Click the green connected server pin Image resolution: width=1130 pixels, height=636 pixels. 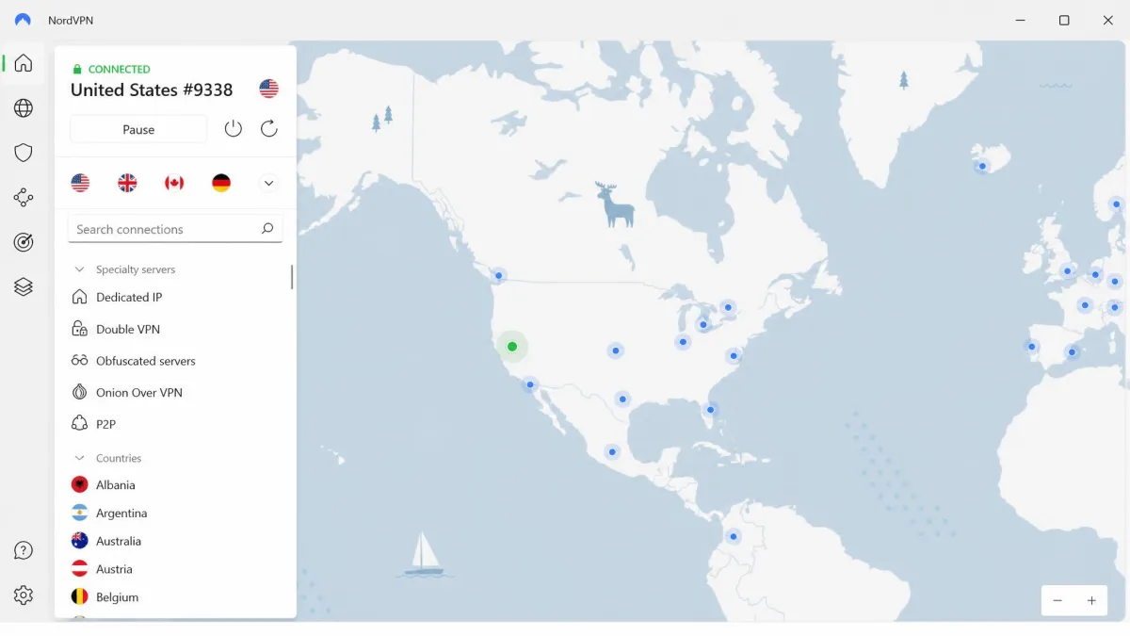point(512,347)
